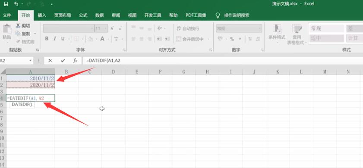Switch to the Insert (插入) tab
The width and height of the screenshot is (363, 168).
[x=42, y=15]
